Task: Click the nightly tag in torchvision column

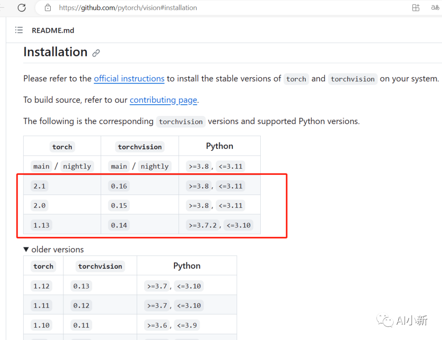Action: 154,166
